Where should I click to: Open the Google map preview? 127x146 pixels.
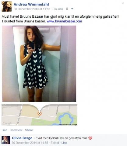(39, 115)
